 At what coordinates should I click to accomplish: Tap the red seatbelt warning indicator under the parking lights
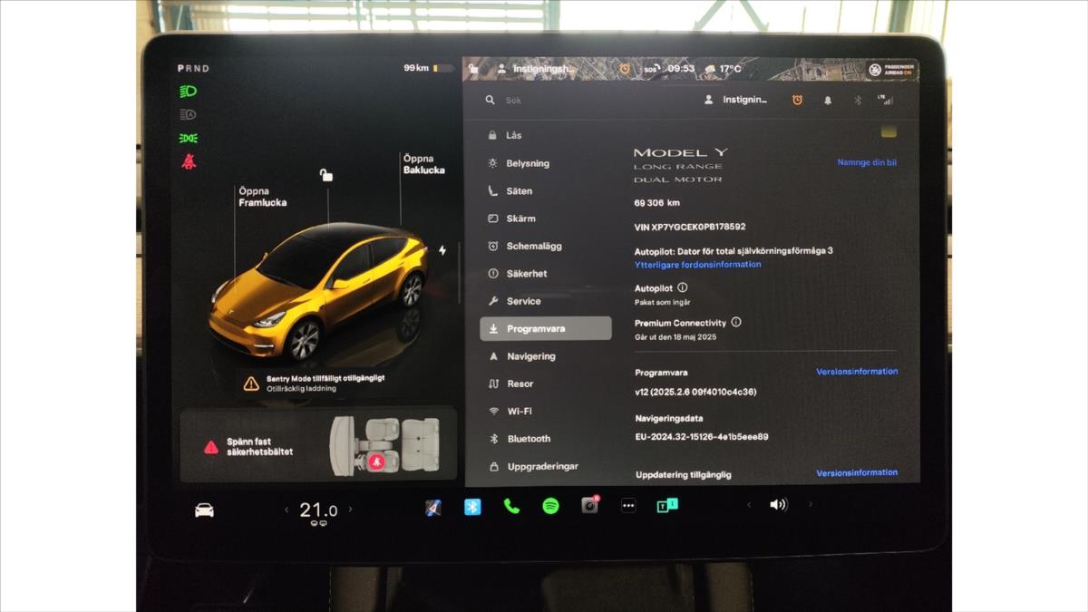tap(189, 161)
